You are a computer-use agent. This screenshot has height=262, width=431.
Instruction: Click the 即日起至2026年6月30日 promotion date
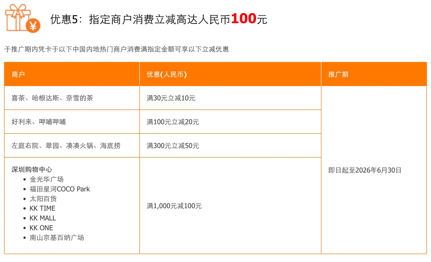(365, 170)
